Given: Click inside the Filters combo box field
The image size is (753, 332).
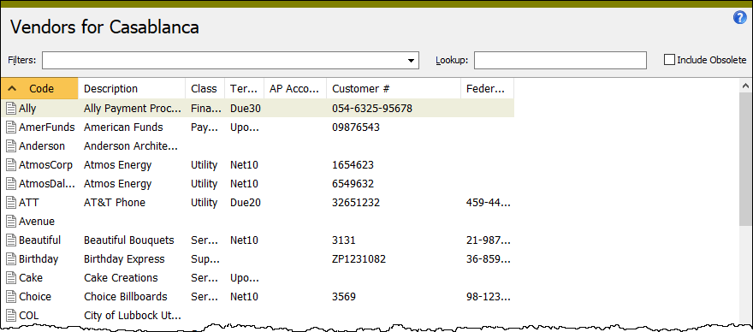Looking at the screenshot, I should [230, 61].
